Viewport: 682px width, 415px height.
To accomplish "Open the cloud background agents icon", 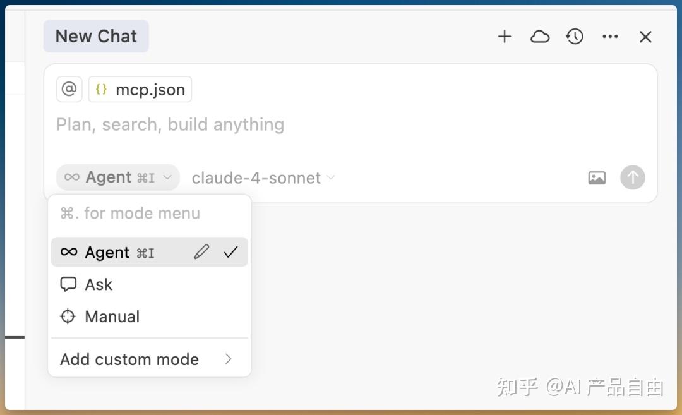I will 539,37.
